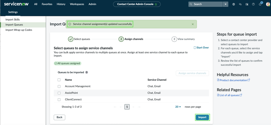Click Chat, Email cell for Account Management

click(x=154, y=86)
